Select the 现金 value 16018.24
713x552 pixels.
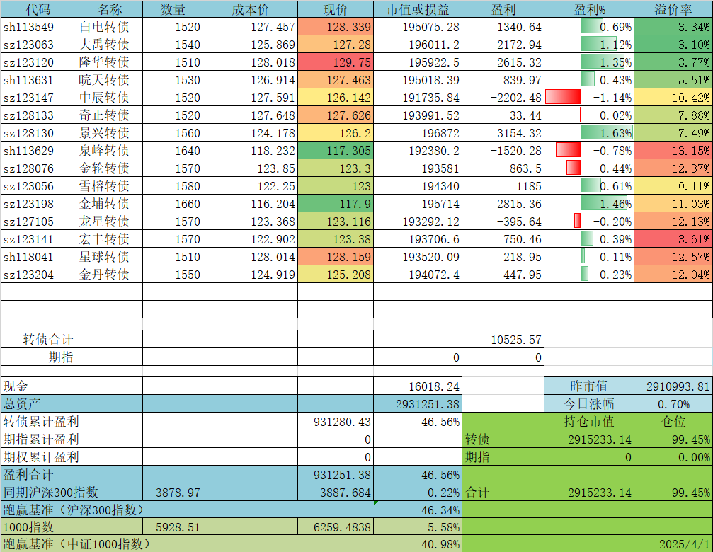click(x=418, y=386)
